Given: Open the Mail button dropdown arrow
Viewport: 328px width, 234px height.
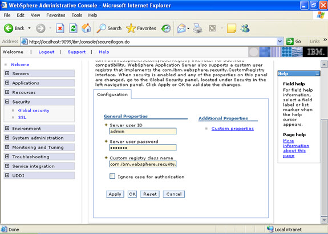Looking at the screenshot, I should click(188, 28).
